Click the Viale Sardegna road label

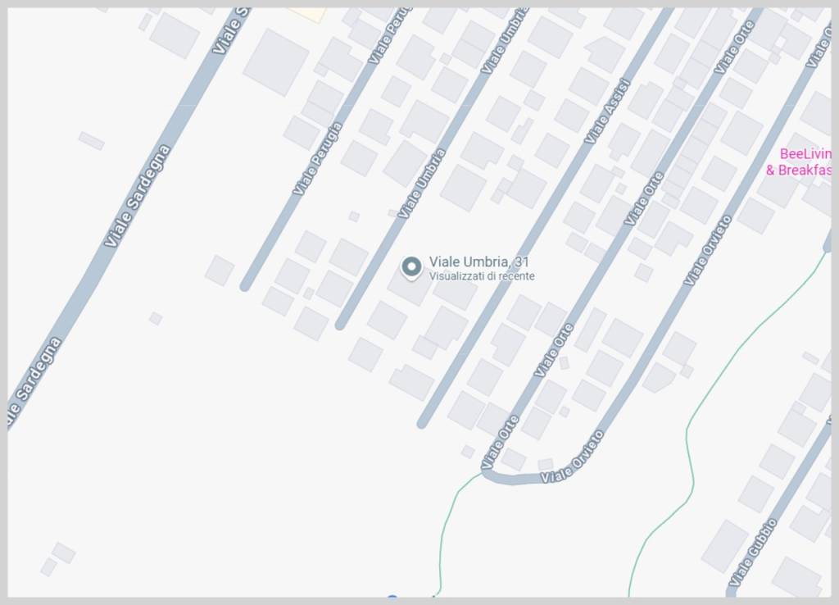click(x=138, y=196)
